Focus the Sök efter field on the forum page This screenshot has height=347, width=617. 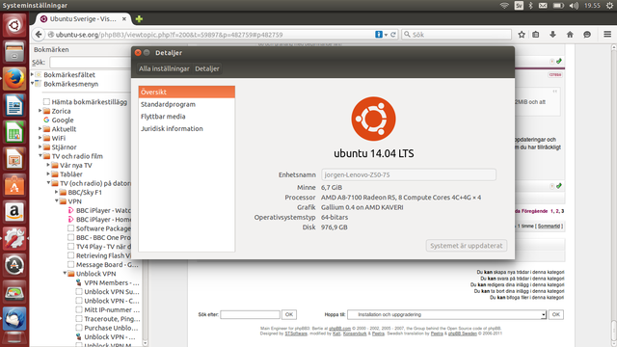point(251,314)
